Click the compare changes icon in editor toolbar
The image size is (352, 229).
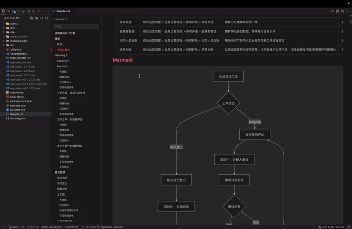click(x=342, y=11)
